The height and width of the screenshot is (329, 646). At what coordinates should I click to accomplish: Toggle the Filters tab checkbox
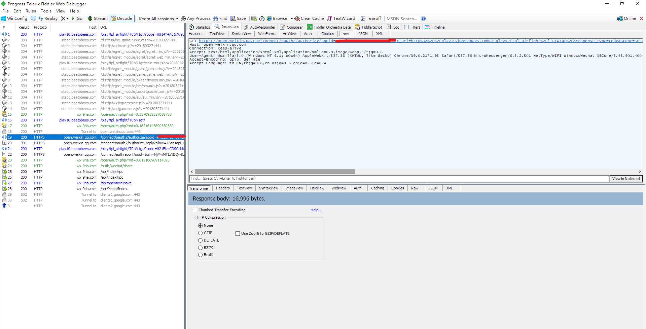(x=406, y=27)
